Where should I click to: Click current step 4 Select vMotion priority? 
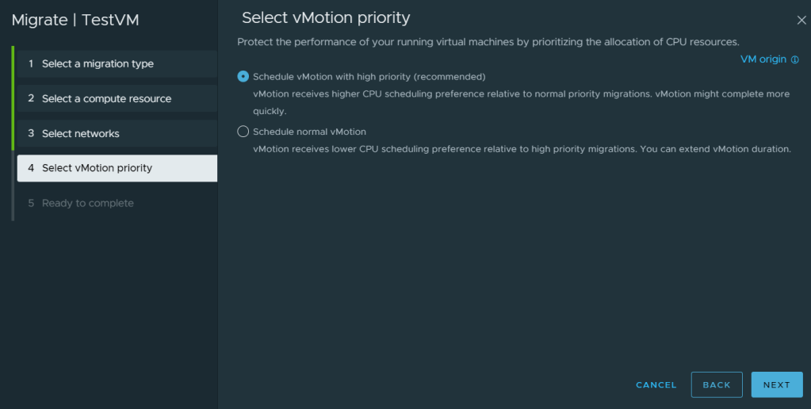pyautogui.click(x=97, y=168)
